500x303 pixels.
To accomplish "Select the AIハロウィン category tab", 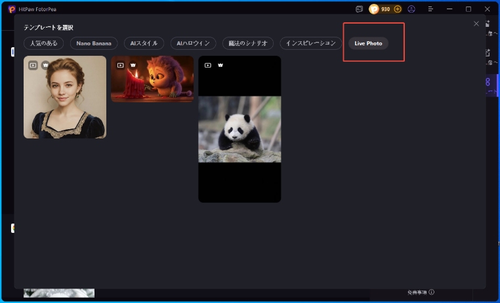I will tap(193, 43).
